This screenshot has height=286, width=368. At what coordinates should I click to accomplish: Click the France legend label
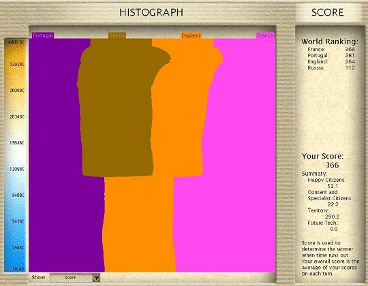pyautogui.click(x=264, y=35)
